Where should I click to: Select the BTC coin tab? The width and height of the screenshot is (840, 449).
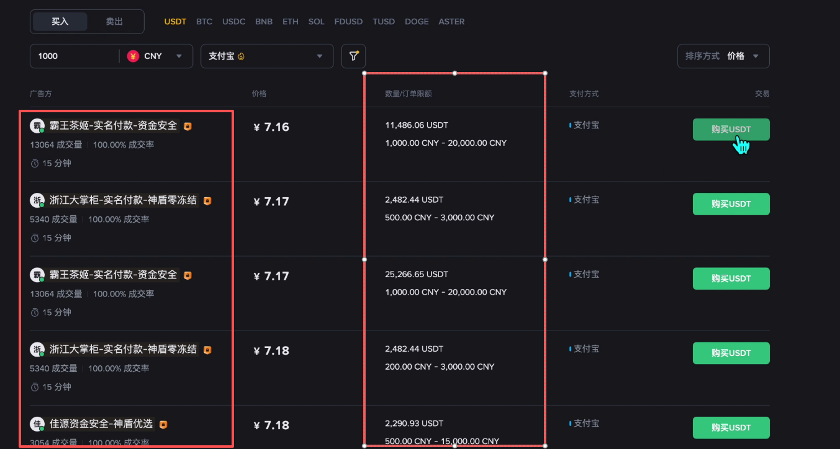tap(204, 22)
